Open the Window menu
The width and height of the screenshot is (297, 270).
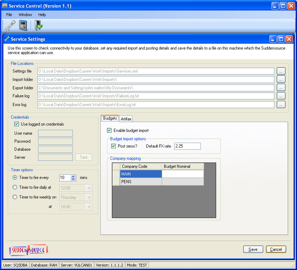25,15
